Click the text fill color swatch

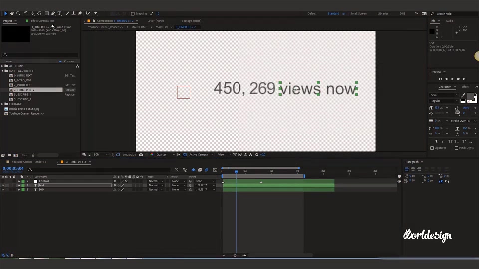click(x=470, y=96)
